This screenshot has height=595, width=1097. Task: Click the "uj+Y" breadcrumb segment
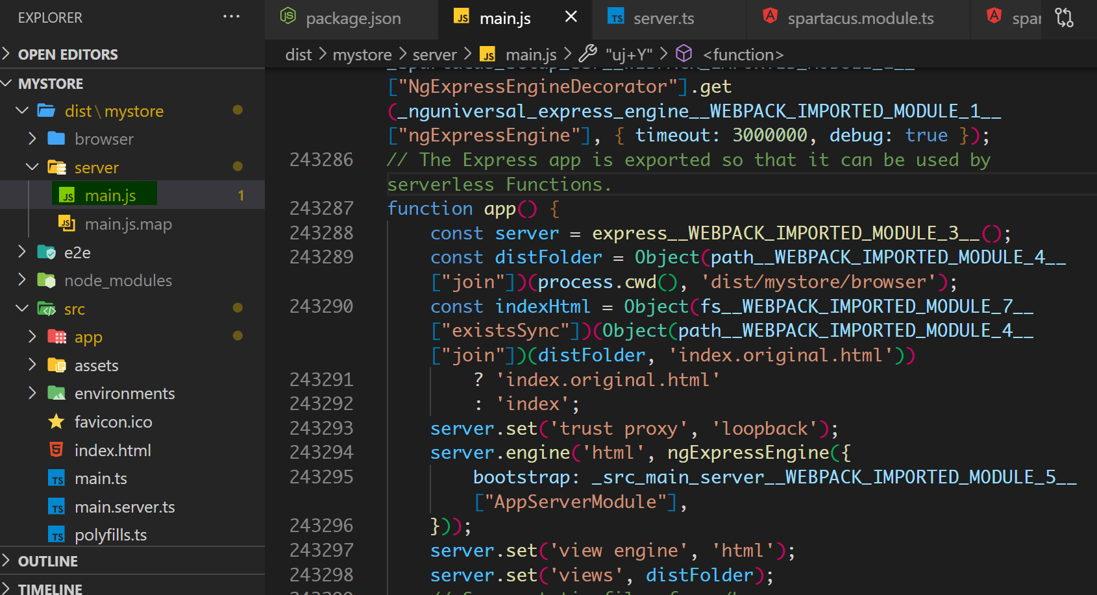pos(629,55)
